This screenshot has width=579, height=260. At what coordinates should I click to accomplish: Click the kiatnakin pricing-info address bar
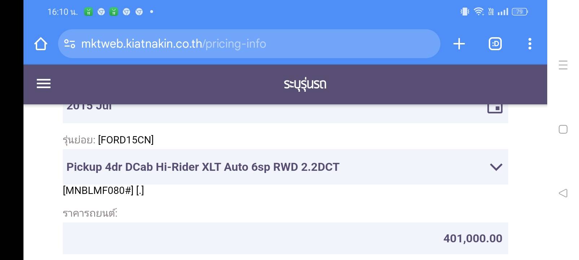(x=249, y=44)
